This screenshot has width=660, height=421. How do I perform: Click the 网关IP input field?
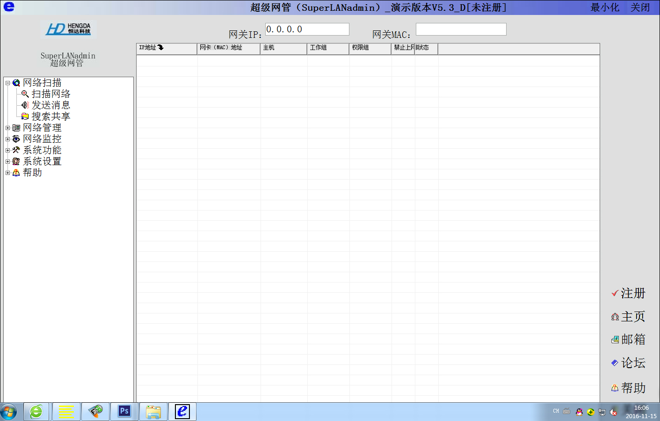(x=307, y=29)
